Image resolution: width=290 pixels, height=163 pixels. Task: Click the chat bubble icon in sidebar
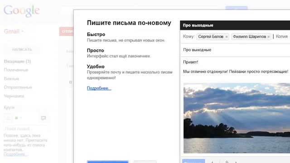[43, 118]
